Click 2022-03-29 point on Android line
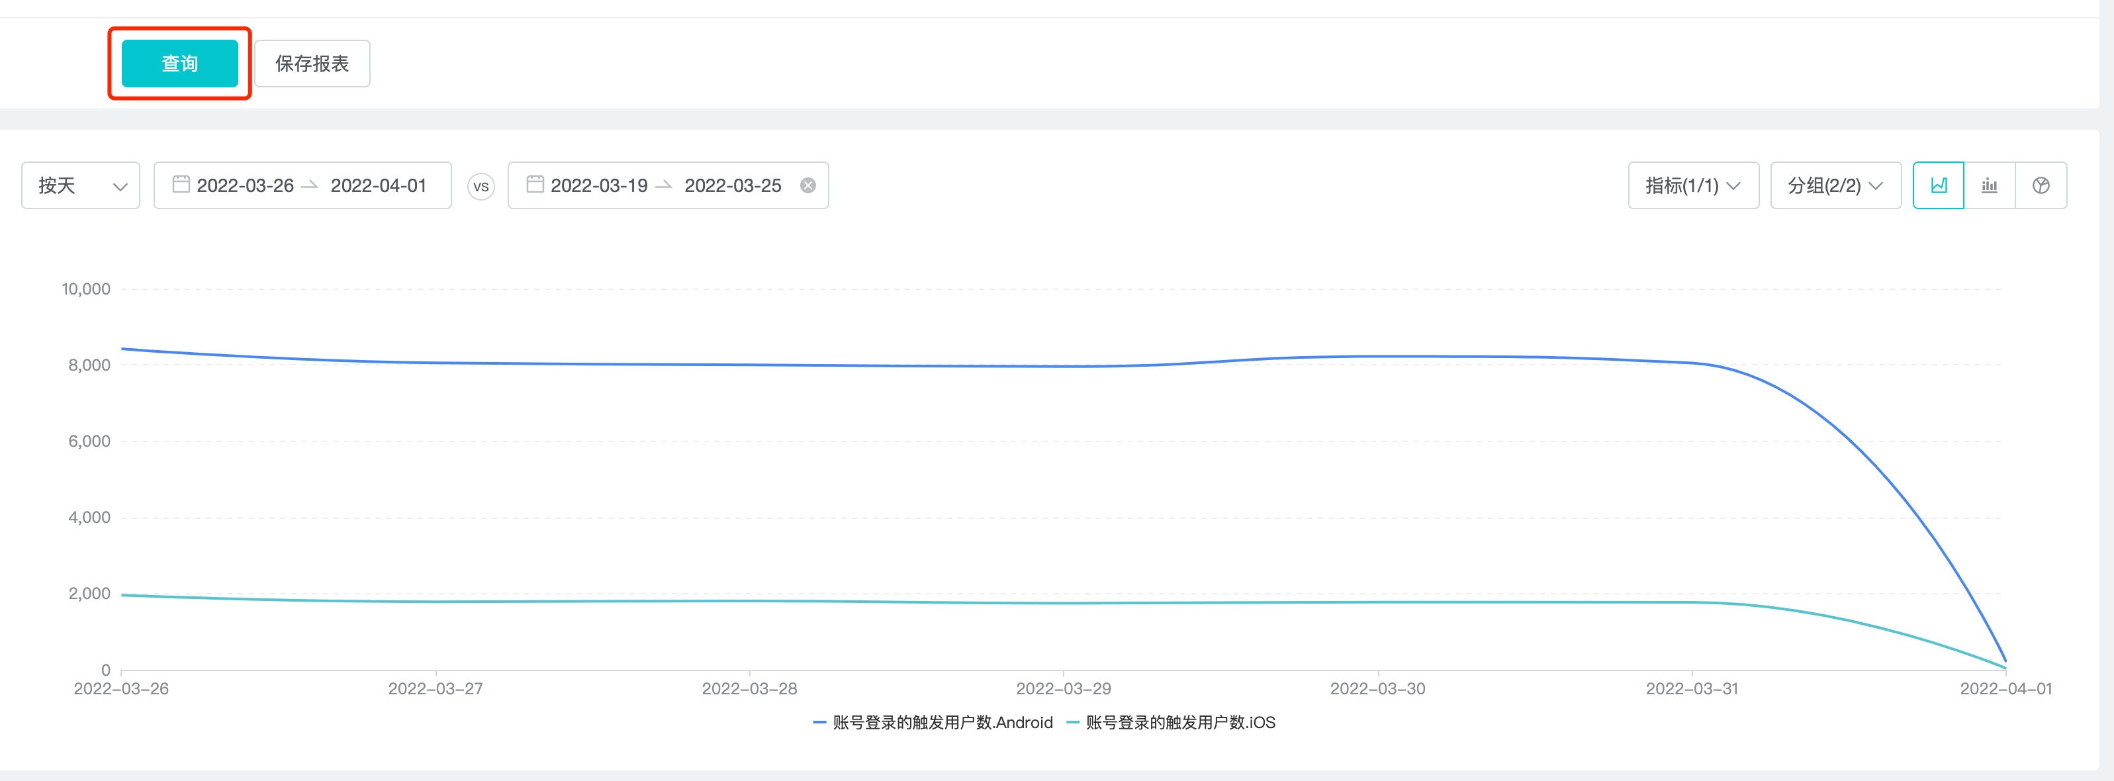This screenshot has height=781, width=2114. coord(1064,366)
